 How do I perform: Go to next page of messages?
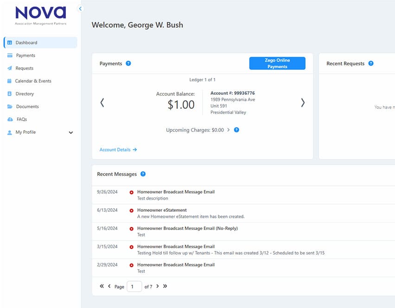157,286
